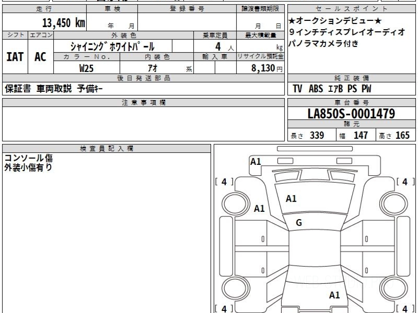418x313 pixels.
Task: Click the mileage value 13,450 km
Action: tap(64, 23)
